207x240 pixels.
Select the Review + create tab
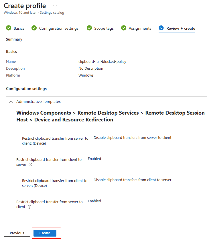tap(181, 28)
